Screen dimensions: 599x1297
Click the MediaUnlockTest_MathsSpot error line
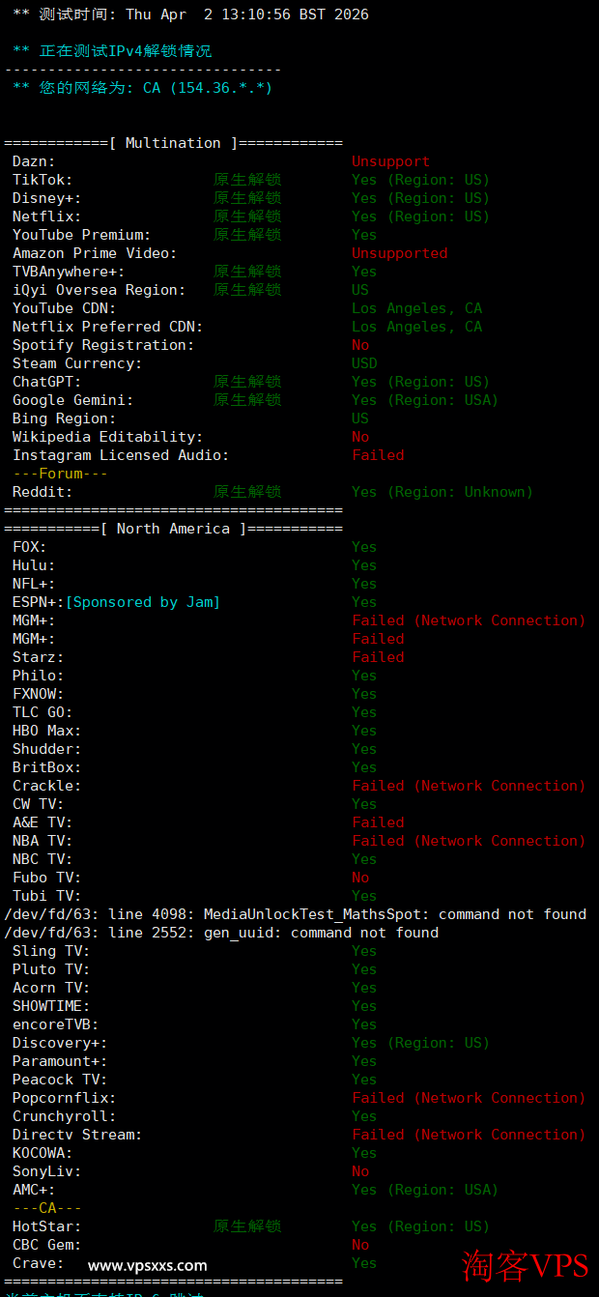coord(295,914)
